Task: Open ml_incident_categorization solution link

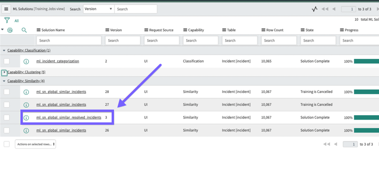Action: pyautogui.click(x=58, y=61)
